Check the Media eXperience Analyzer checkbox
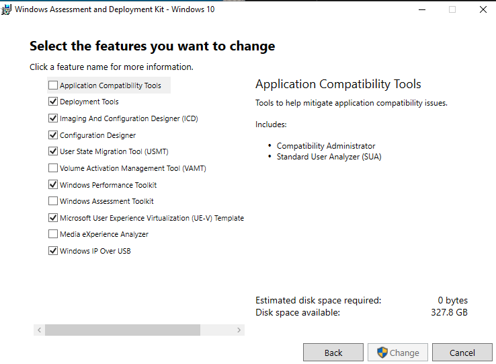 pos(53,233)
